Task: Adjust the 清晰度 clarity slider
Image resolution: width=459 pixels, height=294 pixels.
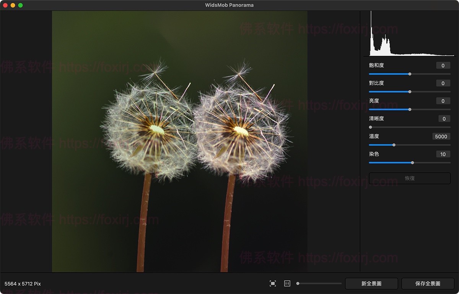Action: coord(370,127)
